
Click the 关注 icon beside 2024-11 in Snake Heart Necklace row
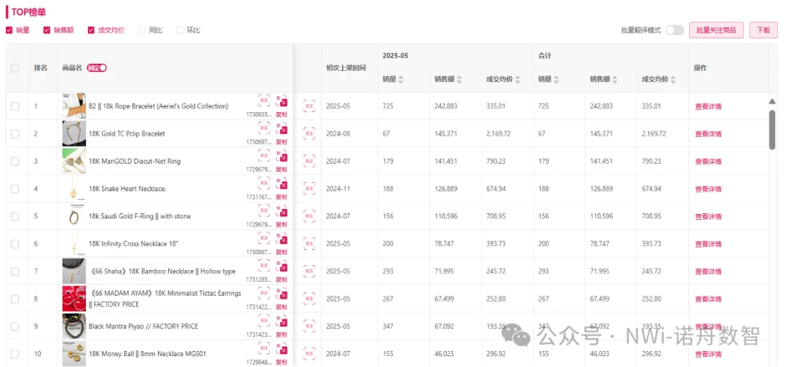(x=309, y=189)
